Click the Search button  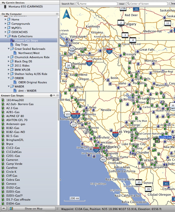[x=172, y=4]
